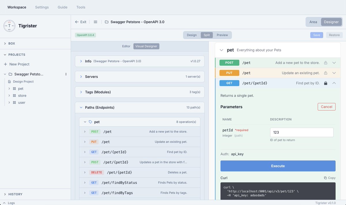Click the red DELETE badge in paths list
This screenshot has height=205, width=346.
(97, 172)
